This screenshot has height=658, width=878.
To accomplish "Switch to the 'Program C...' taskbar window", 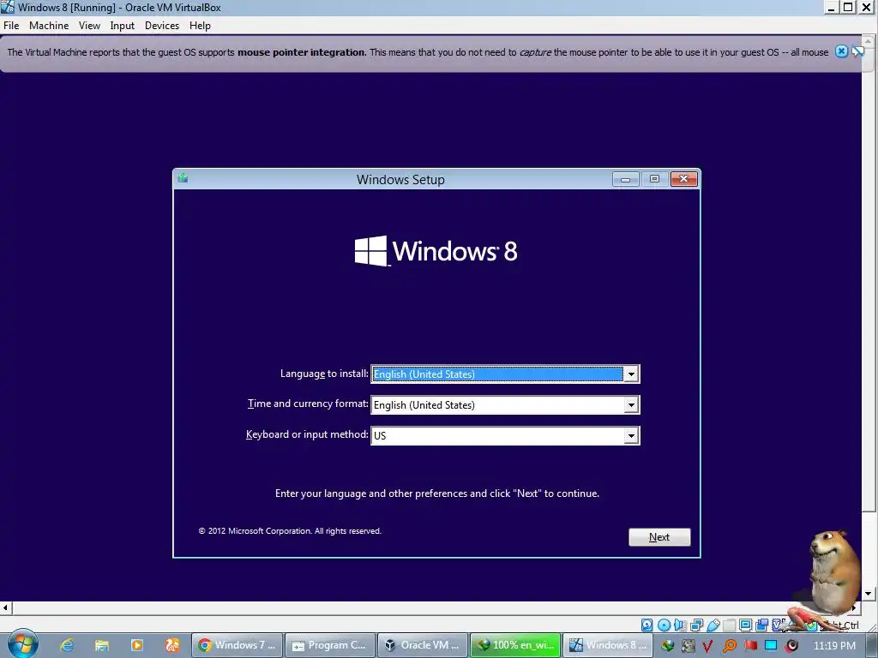I will click(x=330, y=645).
